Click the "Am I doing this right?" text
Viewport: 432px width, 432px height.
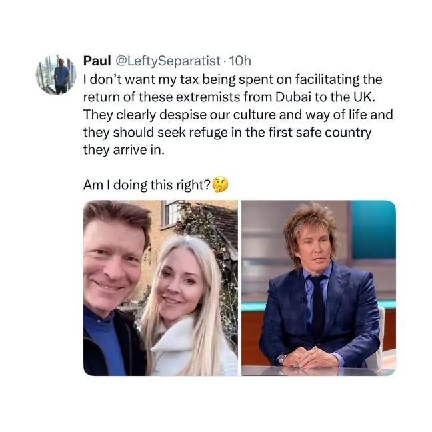click(146, 185)
